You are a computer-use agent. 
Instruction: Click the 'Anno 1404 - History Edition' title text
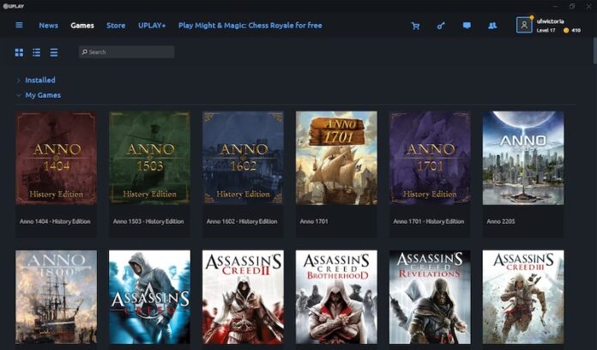pos(55,221)
